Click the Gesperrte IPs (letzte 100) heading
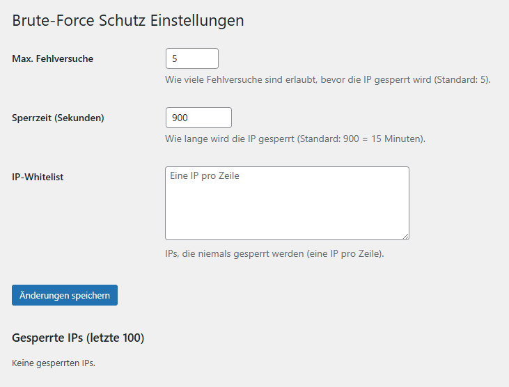The width and height of the screenshot is (509, 387). coord(78,338)
